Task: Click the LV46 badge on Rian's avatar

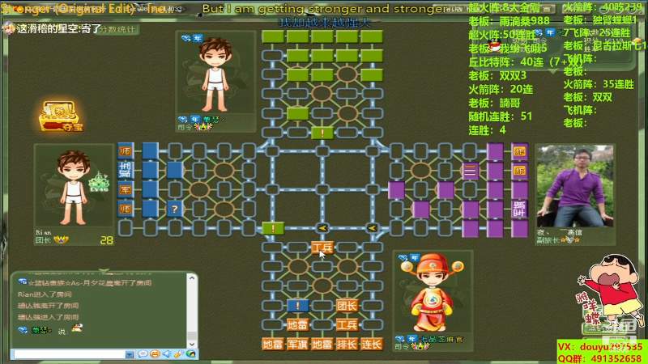Action: 99,184
